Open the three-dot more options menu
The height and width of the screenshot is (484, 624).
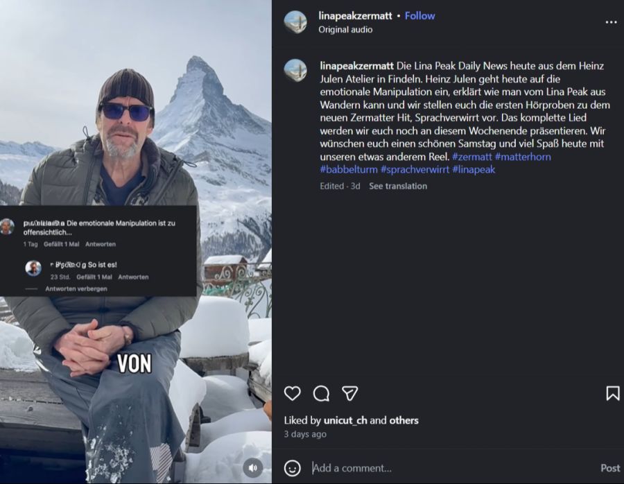[x=611, y=22]
